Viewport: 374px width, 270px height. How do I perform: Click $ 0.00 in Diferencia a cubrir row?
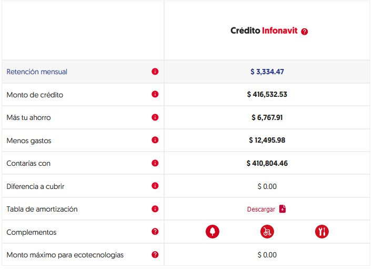click(x=267, y=186)
